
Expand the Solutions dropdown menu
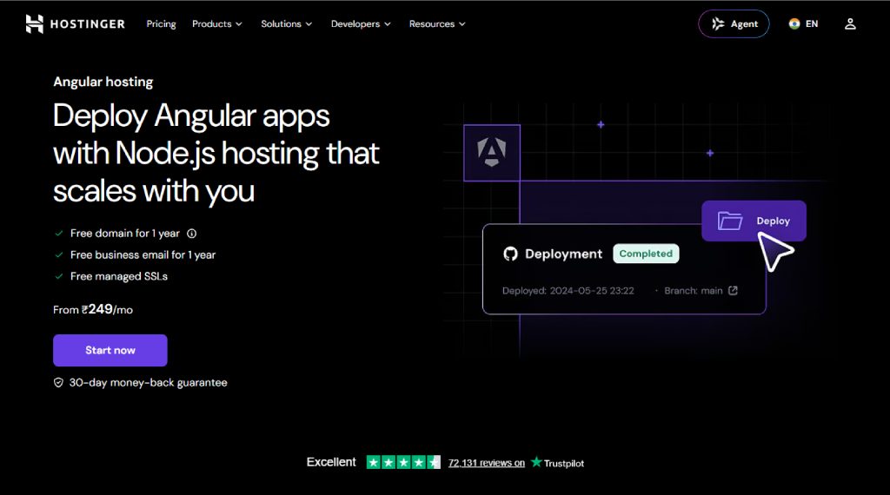click(x=286, y=23)
